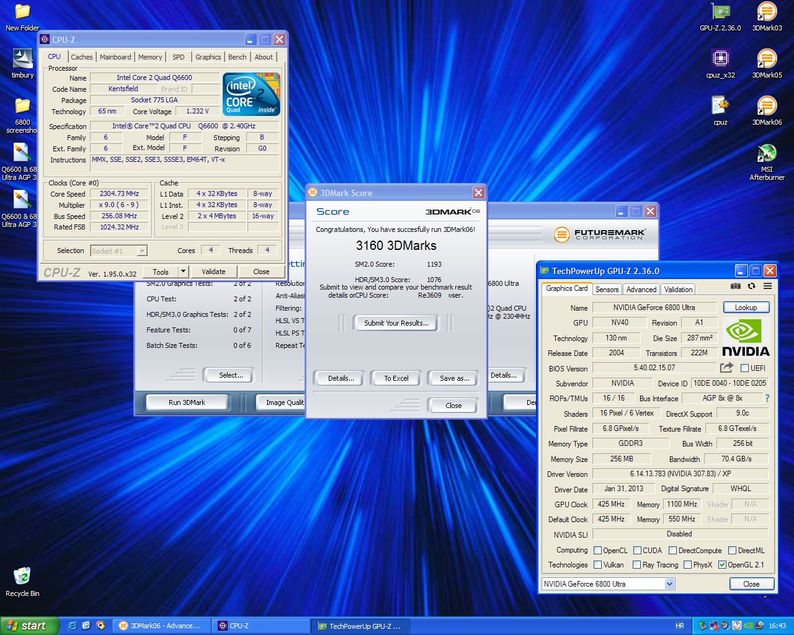This screenshot has width=794, height=635.
Task: Open the GPU selection dropdown in GPU-Z
Action: (669, 584)
